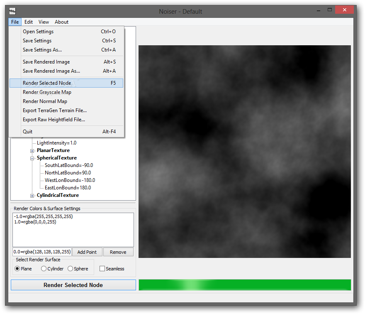Select SouthLatBound=-90.0 tree row

pos(69,165)
